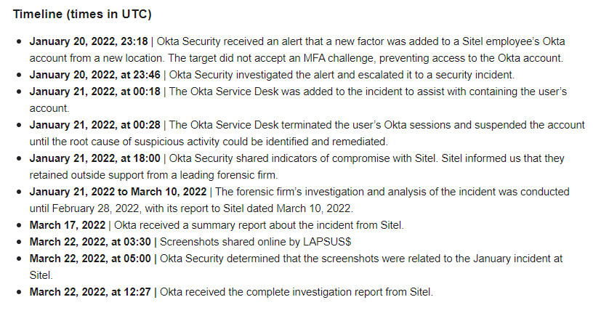The height and width of the screenshot is (329, 601).
Task: Click the text "Screenshots shared online by LAPSUS$"
Action: coord(255,242)
